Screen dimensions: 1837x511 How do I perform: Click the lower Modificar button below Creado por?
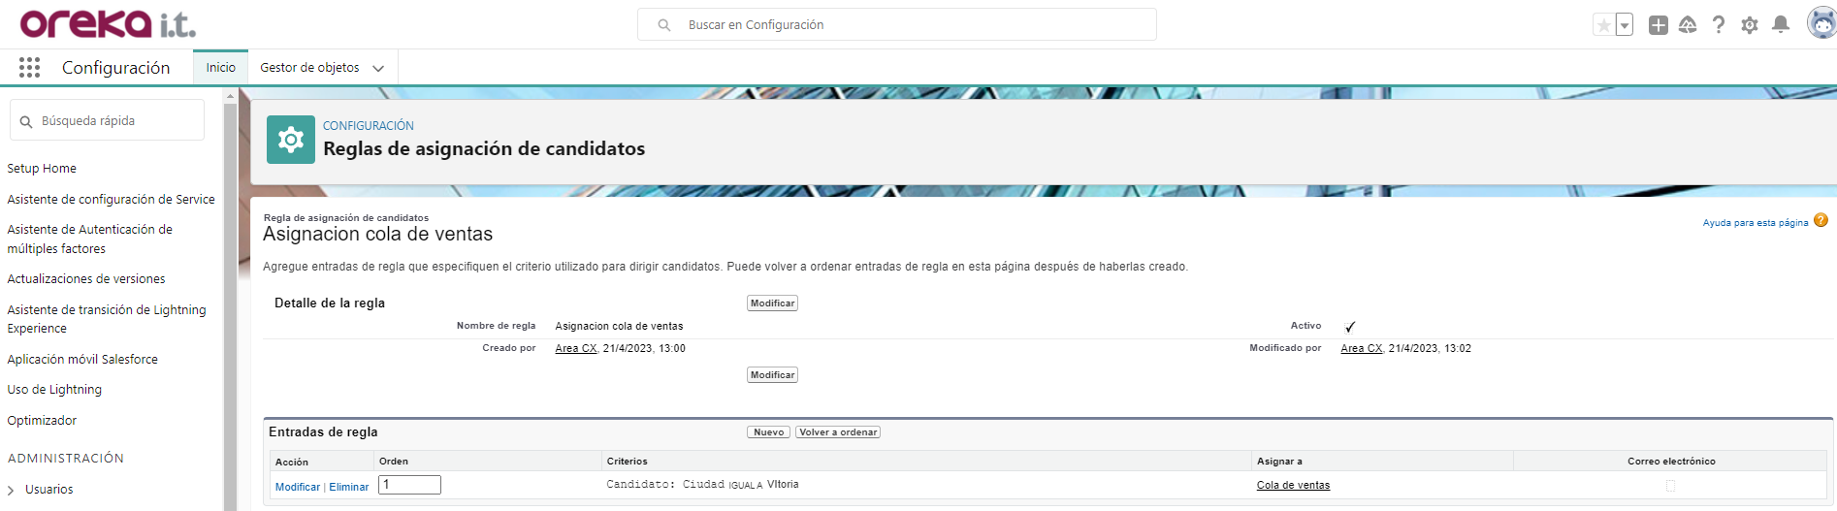point(772,375)
